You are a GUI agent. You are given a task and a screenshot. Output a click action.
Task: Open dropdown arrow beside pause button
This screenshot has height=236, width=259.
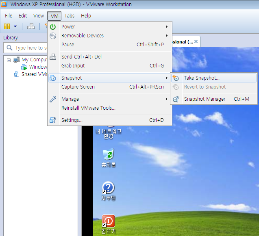tap(15, 26)
